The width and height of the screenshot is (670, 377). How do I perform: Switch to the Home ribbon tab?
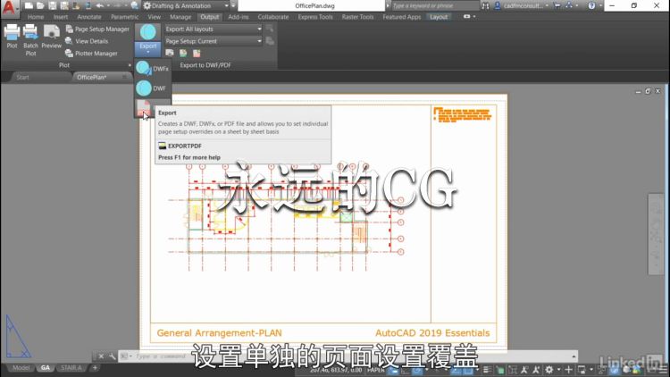36,17
